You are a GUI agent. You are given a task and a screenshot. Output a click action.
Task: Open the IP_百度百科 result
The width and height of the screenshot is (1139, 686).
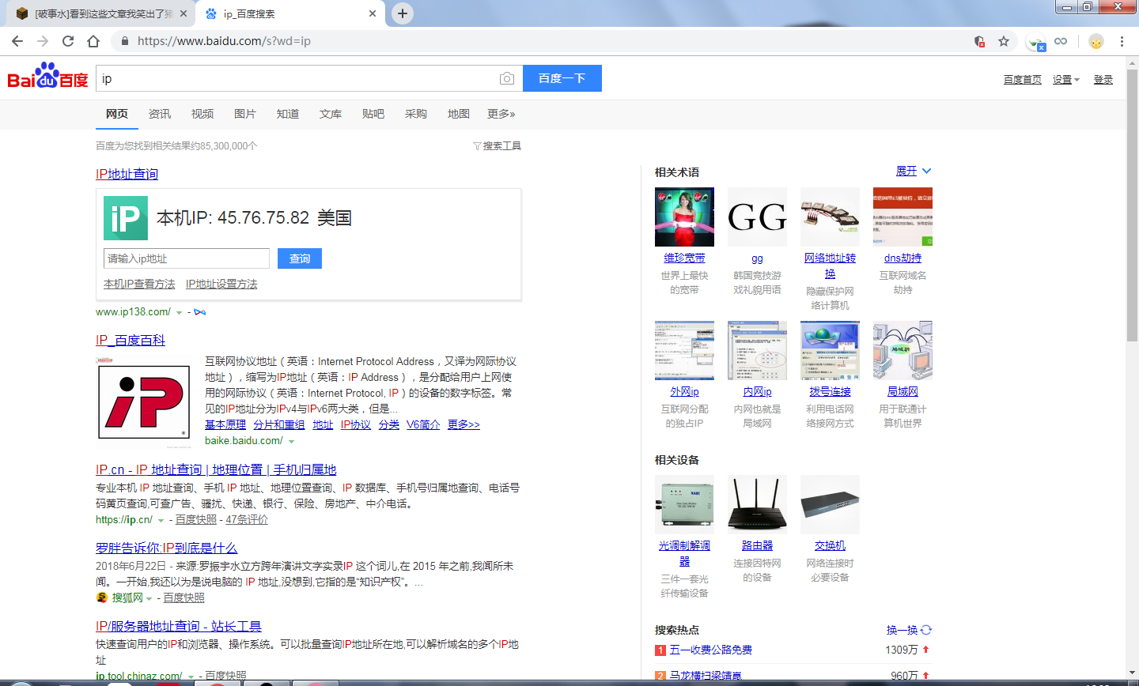[131, 340]
